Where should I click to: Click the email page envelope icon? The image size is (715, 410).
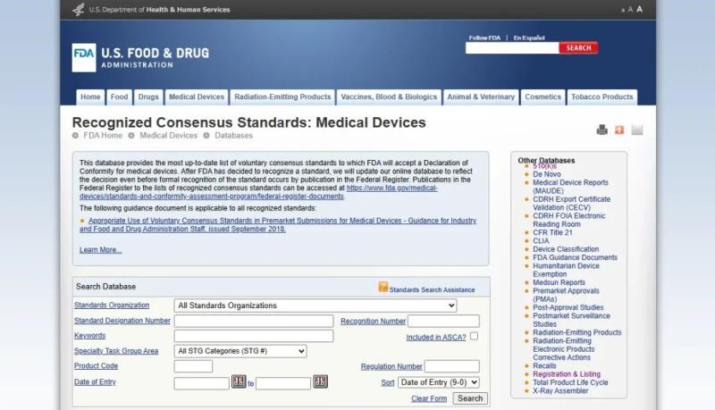pos(637,130)
